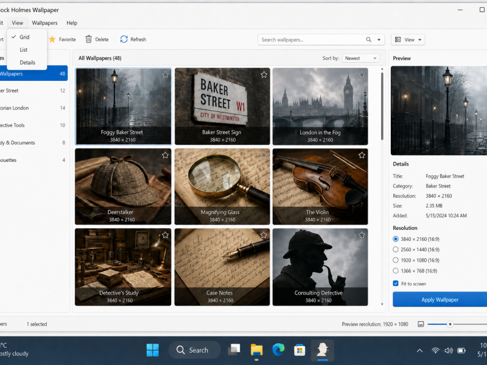This screenshot has width=487, height=365.
Task: Open File Explorer from the taskbar
Action: click(256, 350)
